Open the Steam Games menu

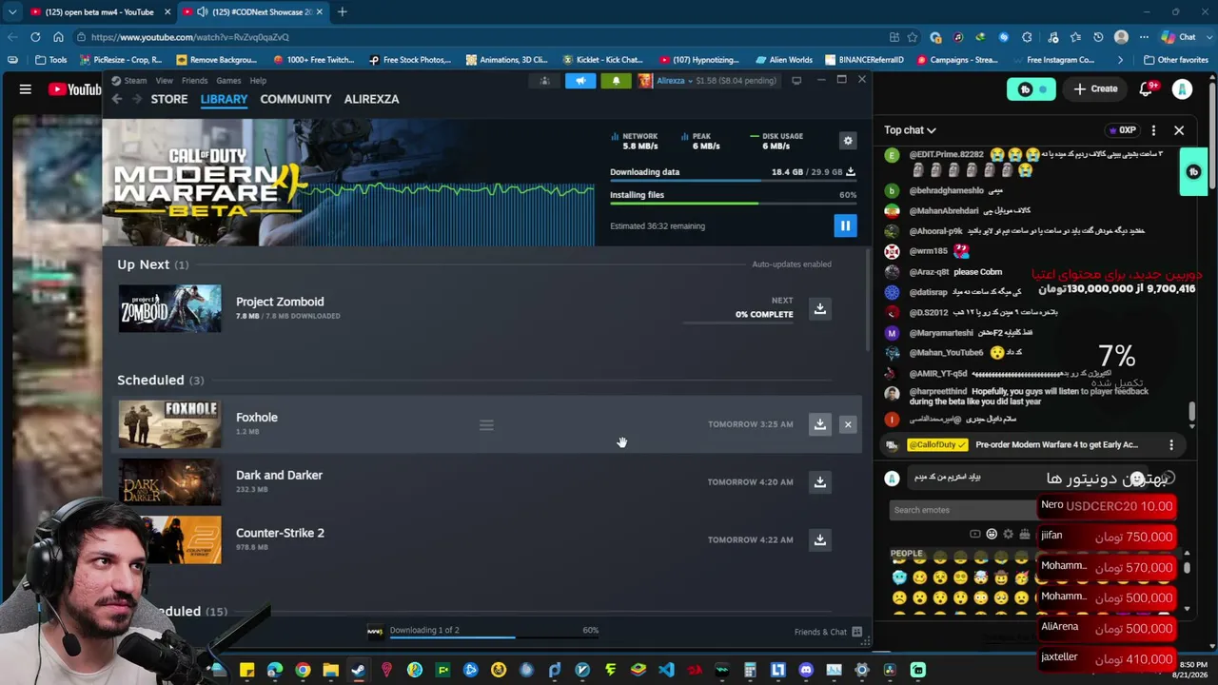[x=228, y=81]
